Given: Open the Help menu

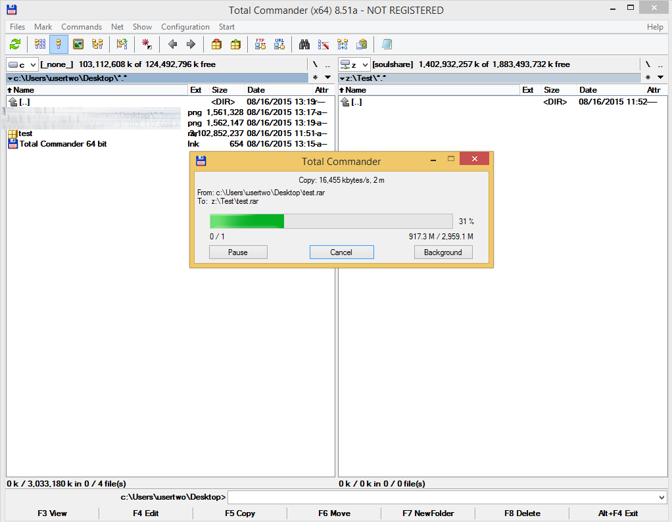Looking at the screenshot, I should tap(655, 26).
